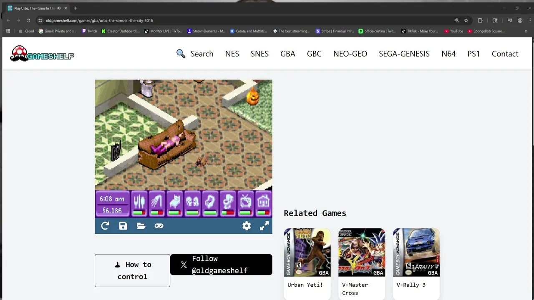Screen dimensions: 534x300
Task: Click the How to control button
Action: [132, 270]
